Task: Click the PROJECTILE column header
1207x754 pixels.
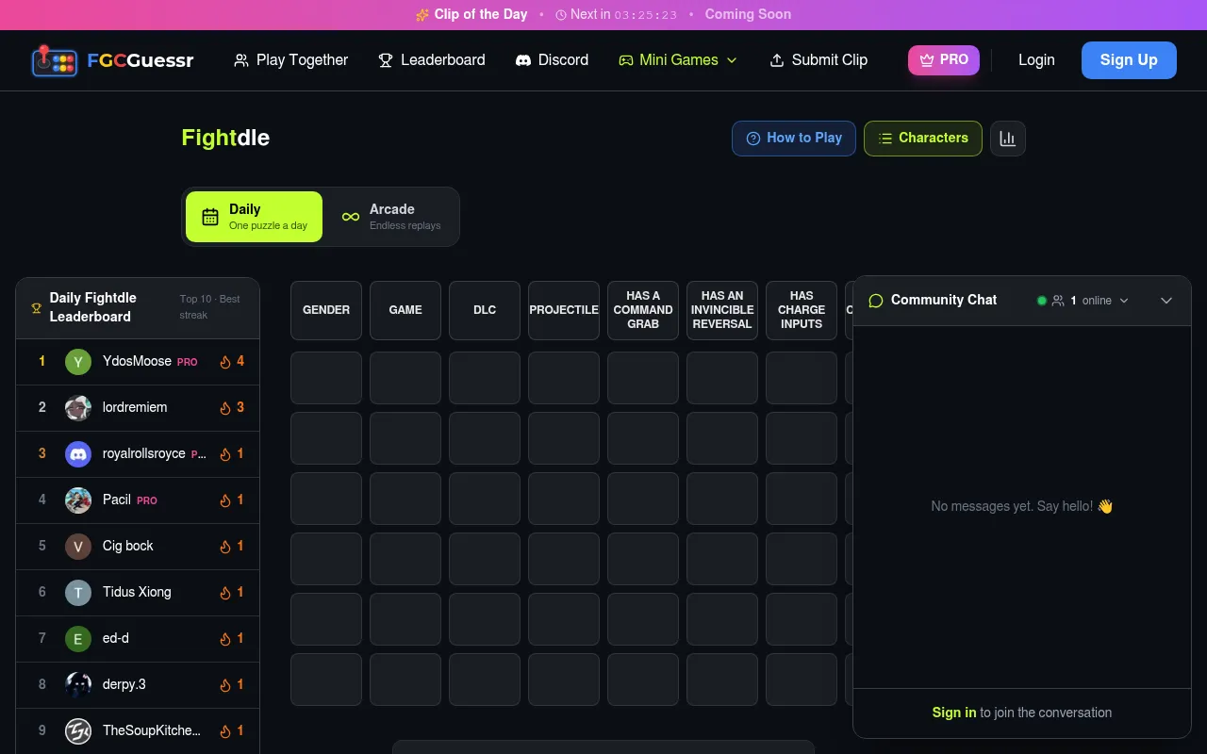Action: click(x=564, y=310)
